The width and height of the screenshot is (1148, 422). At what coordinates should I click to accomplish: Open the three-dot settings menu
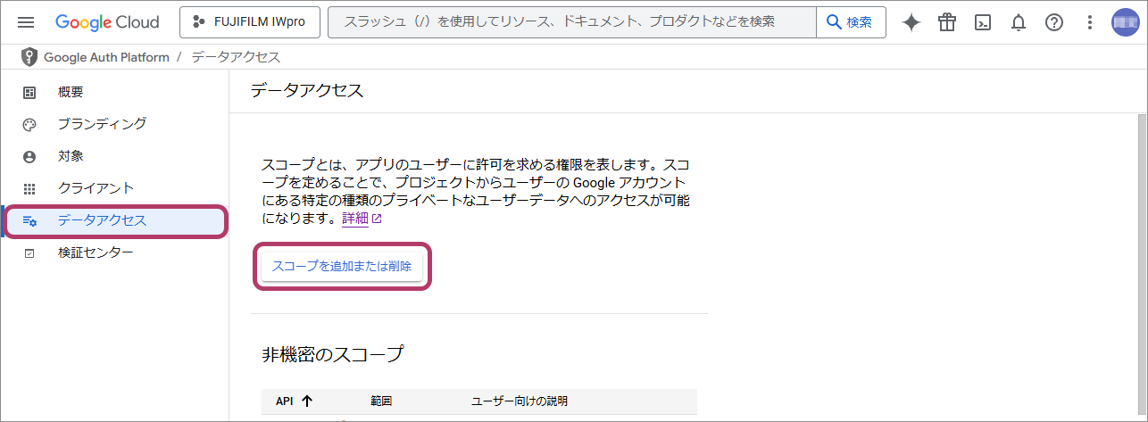pyautogui.click(x=1089, y=23)
